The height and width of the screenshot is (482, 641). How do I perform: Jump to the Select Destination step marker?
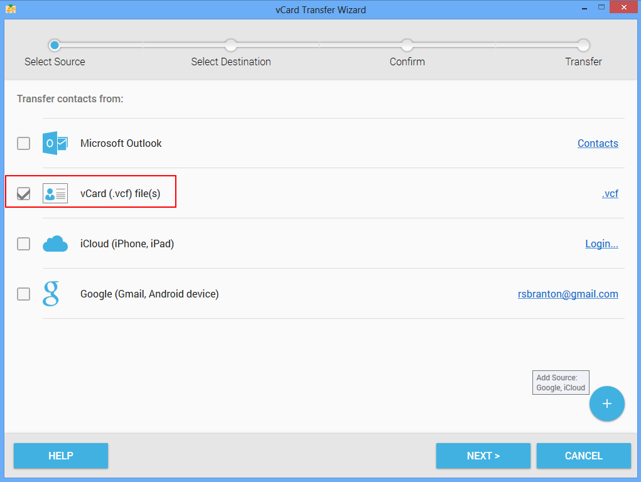tap(231, 45)
